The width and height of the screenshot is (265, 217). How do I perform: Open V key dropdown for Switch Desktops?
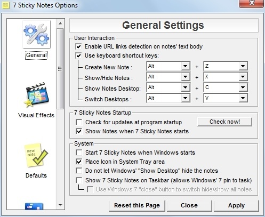point(243,98)
